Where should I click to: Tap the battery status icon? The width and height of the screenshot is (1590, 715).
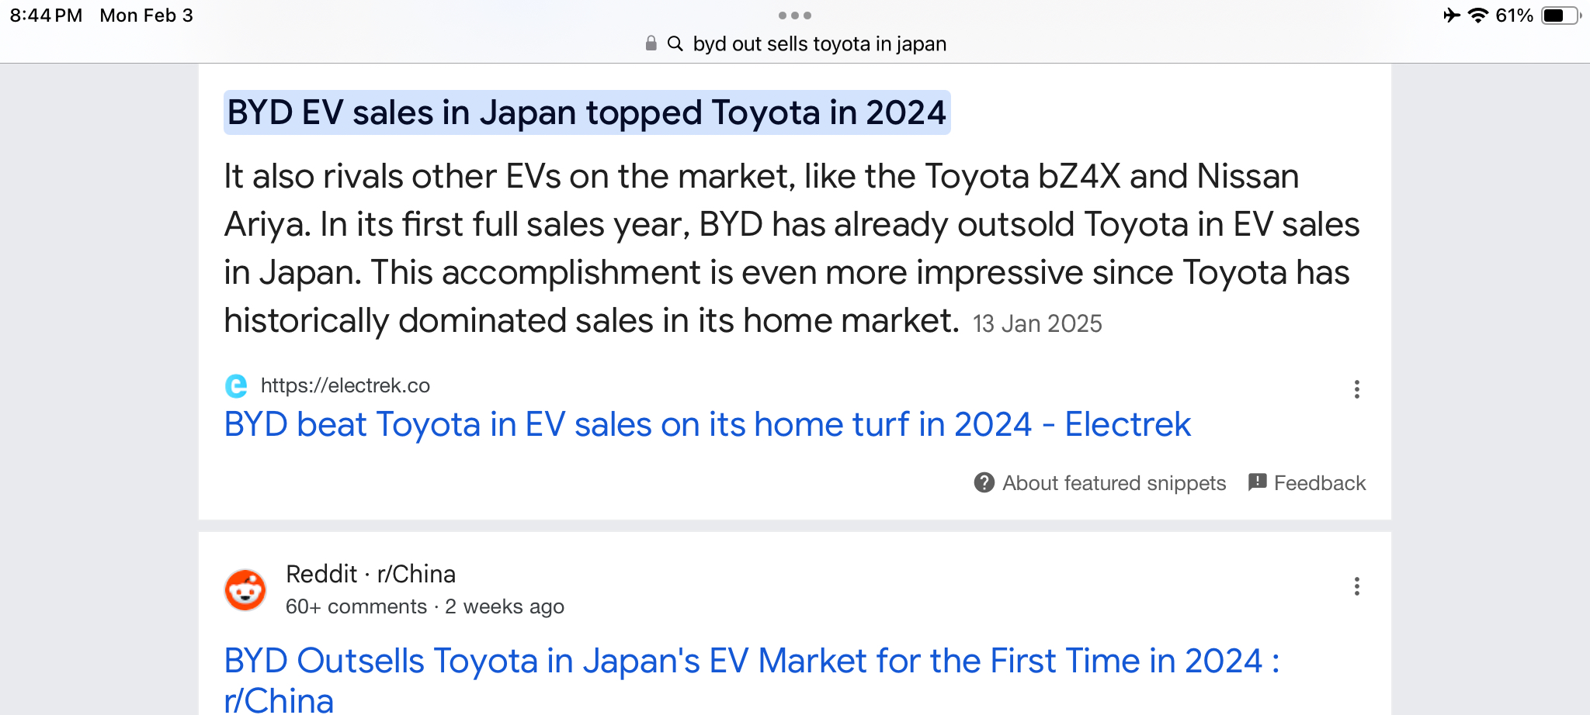click(x=1560, y=16)
